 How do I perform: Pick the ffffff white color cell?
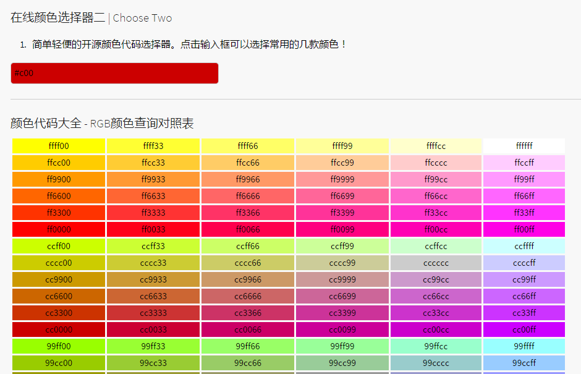pyautogui.click(x=524, y=146)
